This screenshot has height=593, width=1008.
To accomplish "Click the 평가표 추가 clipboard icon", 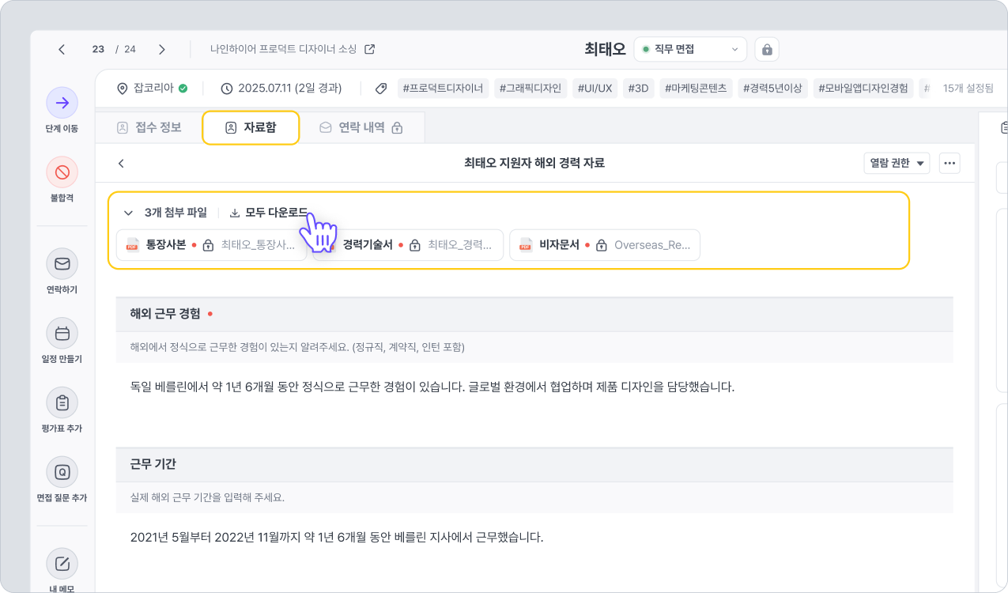I will [62, 403].
